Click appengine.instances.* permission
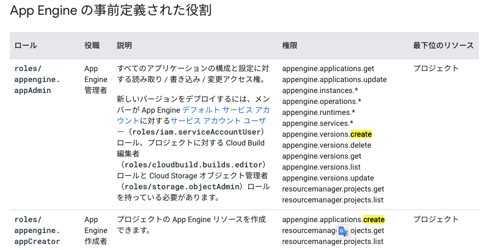 pos(320,91)
